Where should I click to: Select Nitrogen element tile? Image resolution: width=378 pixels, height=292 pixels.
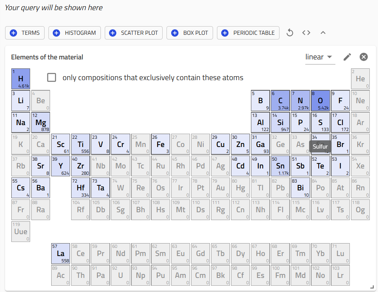[300, 100]
